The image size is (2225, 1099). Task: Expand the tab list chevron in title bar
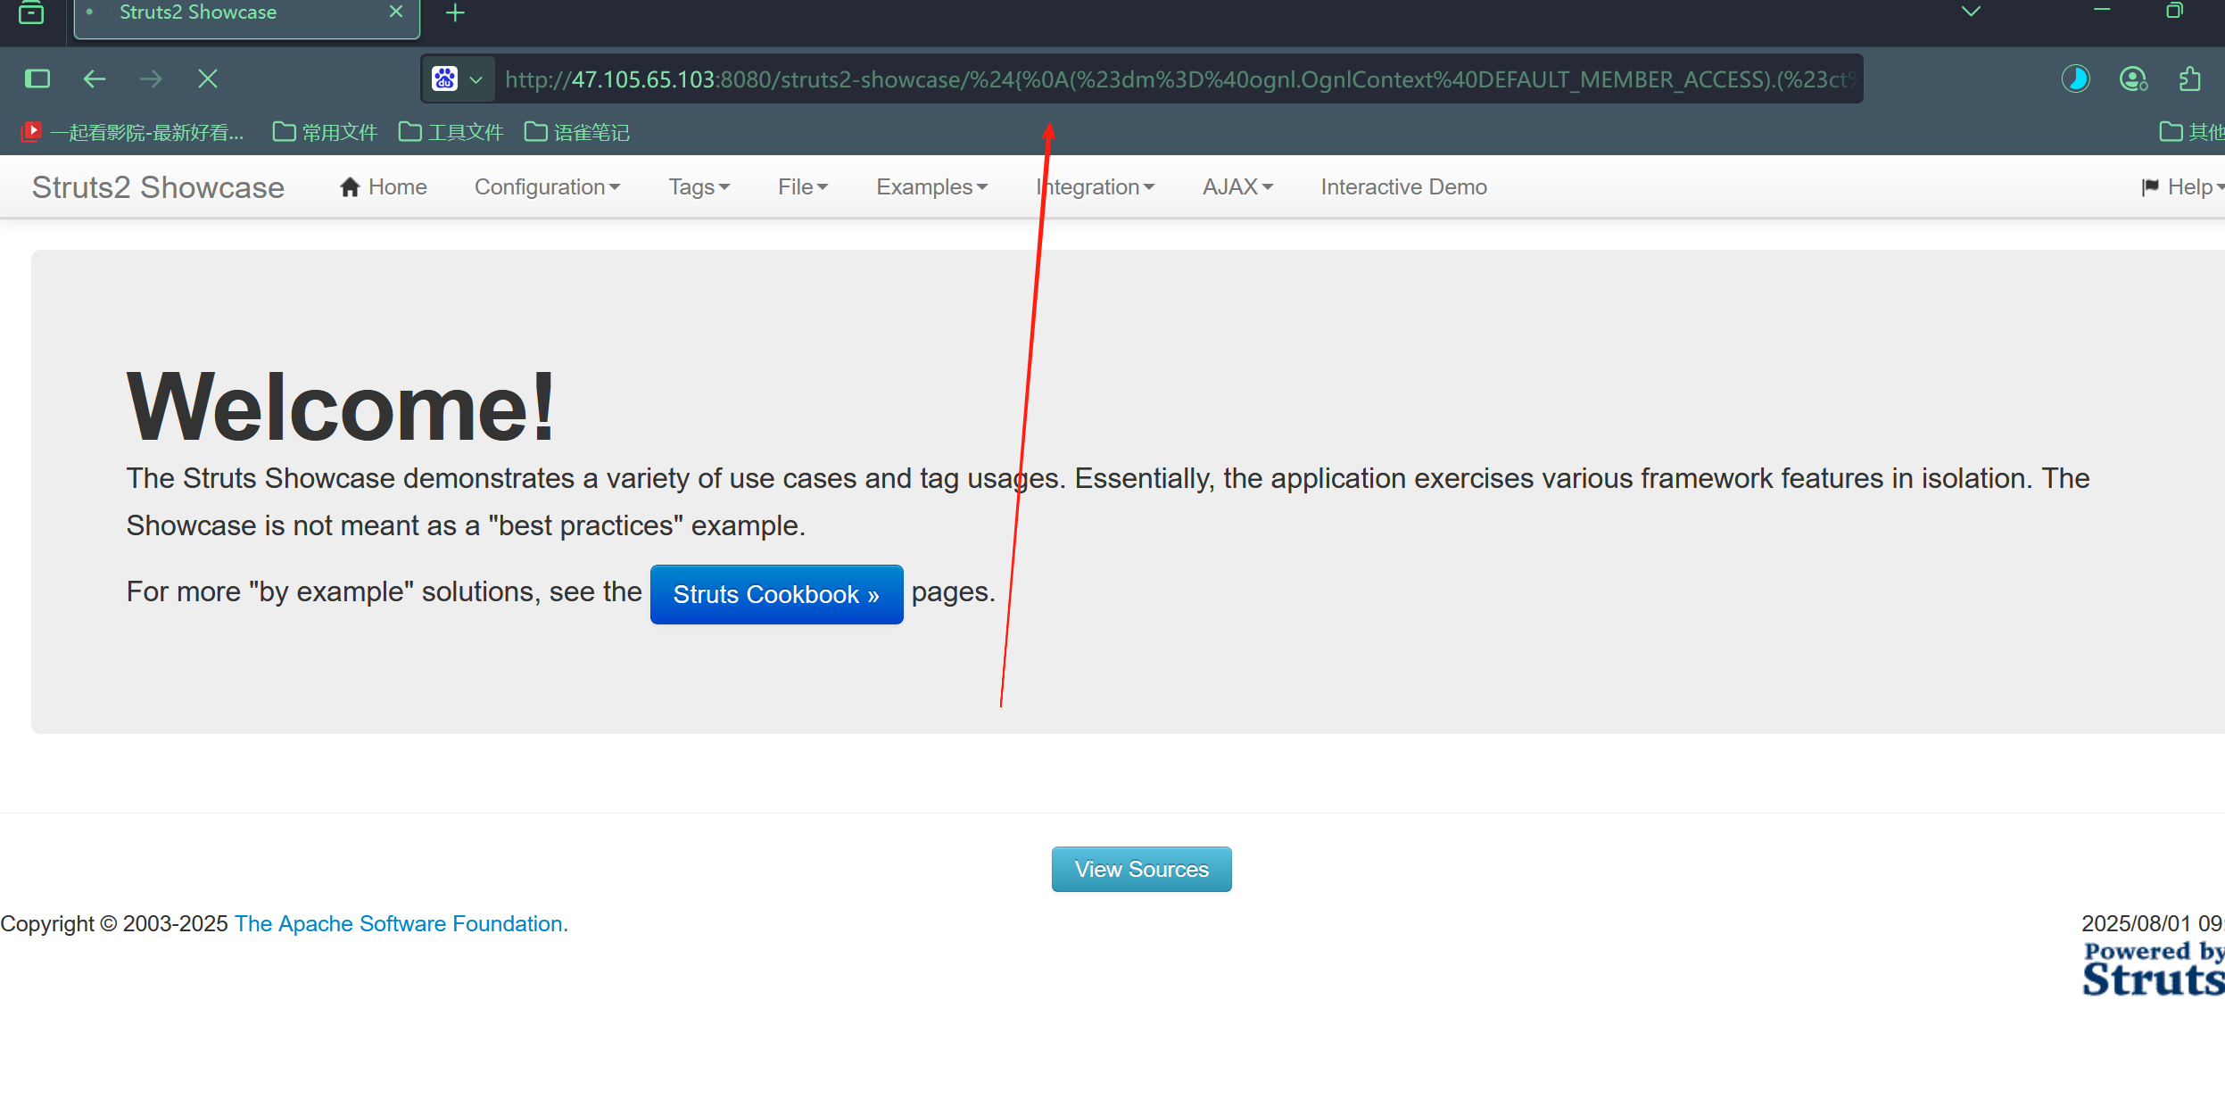(x=1972, y=11)
